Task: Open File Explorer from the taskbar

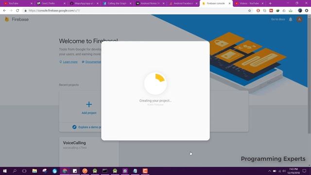Action: tap(35, 171)
